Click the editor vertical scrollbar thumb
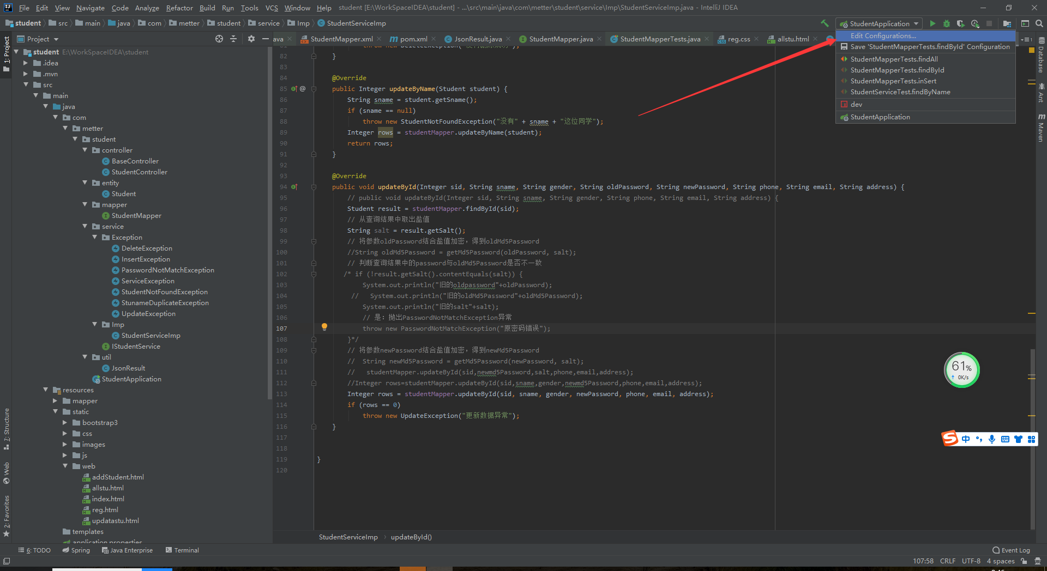The image size is (1047, 571). click(x=1033, y=439)
